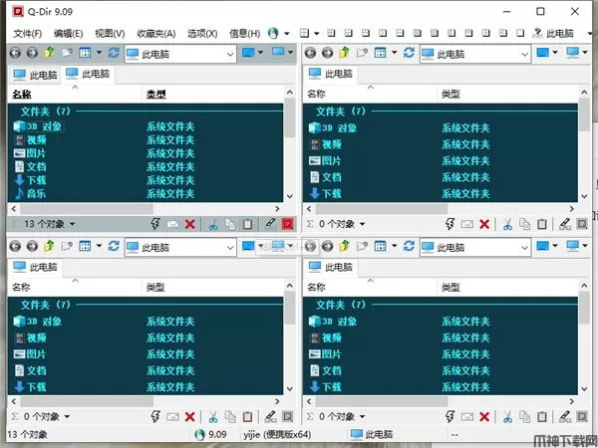Click Back arrow in top-left pane

point(15,53)
